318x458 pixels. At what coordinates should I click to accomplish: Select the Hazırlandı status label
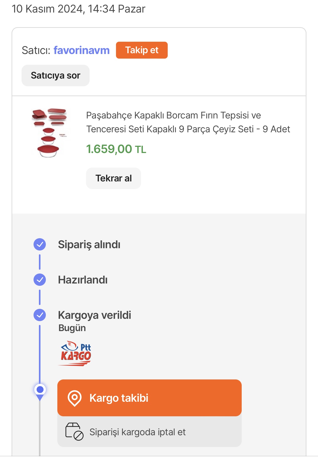click(x=83, y=280)
